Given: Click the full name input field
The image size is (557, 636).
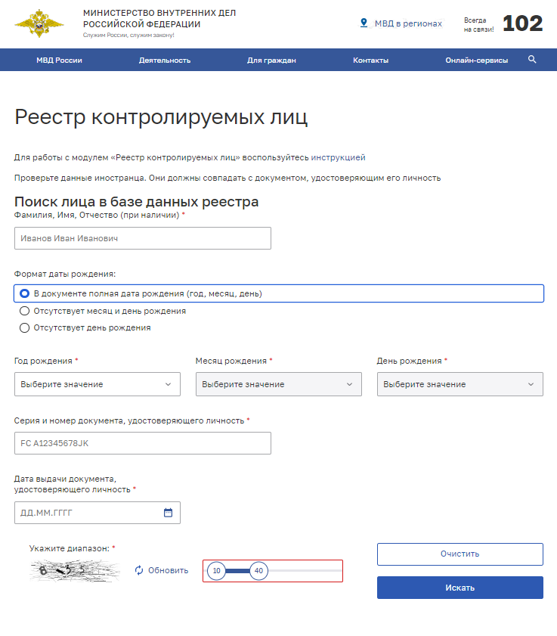Looking at the screenshot, I should point(142,238).
